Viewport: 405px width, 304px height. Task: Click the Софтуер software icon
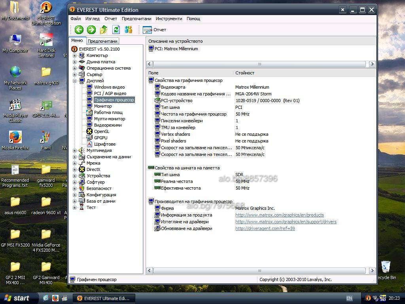(81, 182)
